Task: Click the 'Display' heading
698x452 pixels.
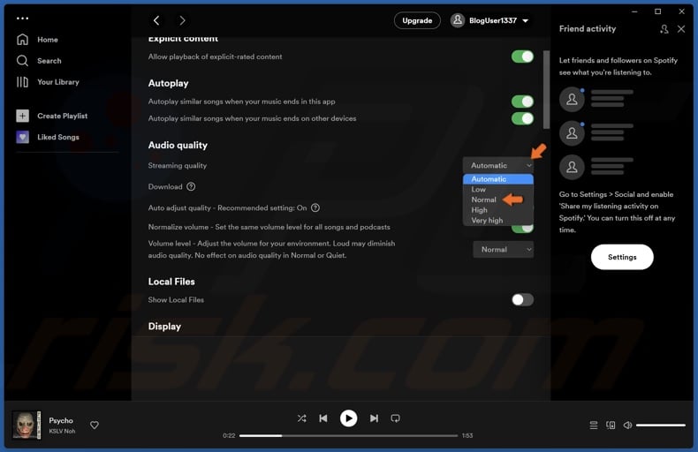Action: coord(164,326)
